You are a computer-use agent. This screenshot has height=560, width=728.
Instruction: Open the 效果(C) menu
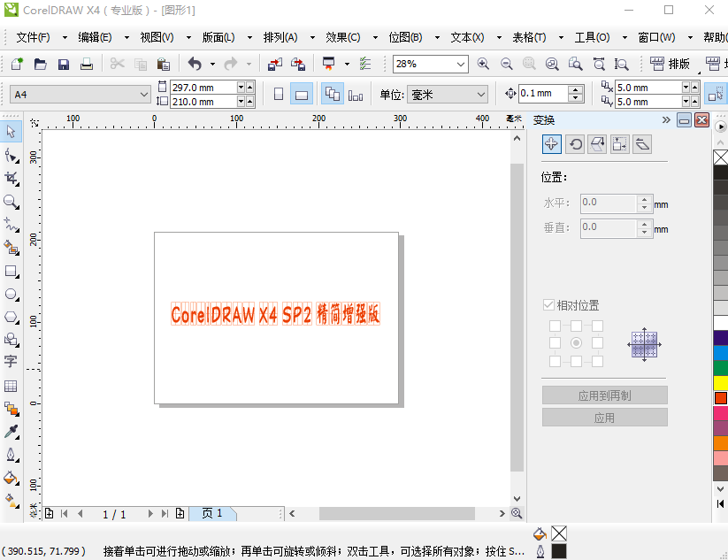[342, 37]
